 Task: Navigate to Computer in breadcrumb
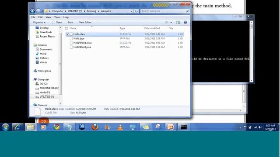point(58,11)
